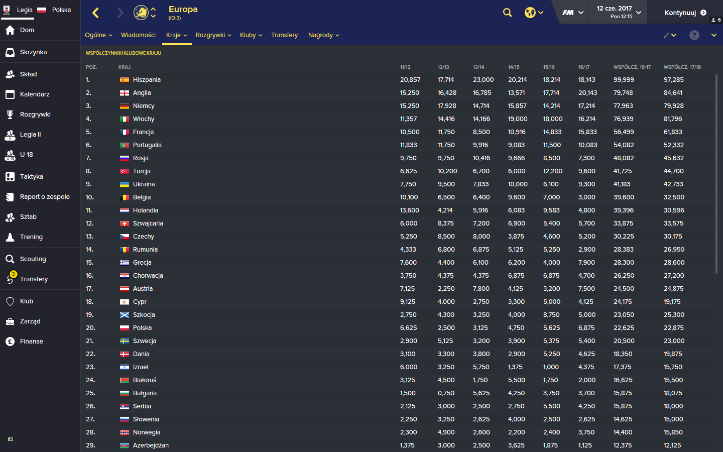Open the Transfery sidebar icon with badge

(11, 278)
